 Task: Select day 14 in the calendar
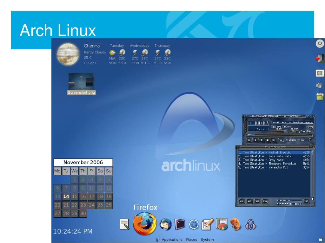coord(66,196)
